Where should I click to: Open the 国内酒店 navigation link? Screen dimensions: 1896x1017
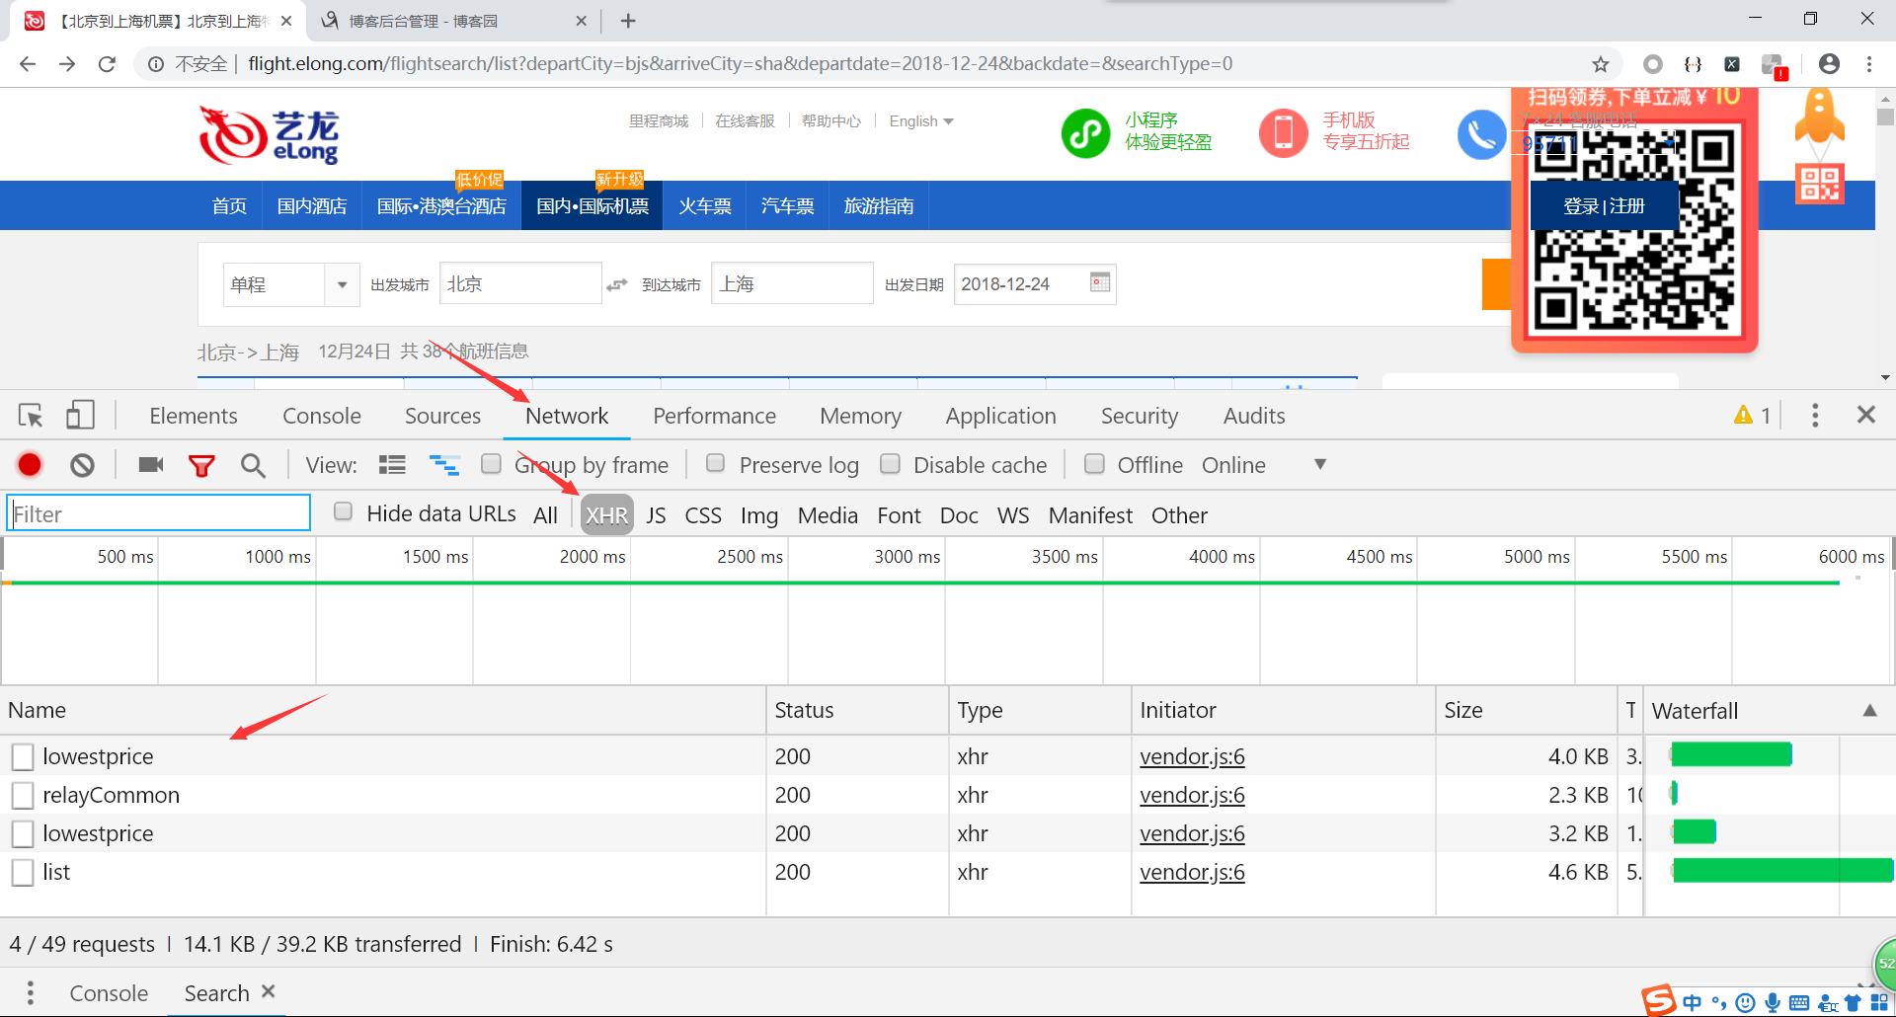click(x=312, y=205)
